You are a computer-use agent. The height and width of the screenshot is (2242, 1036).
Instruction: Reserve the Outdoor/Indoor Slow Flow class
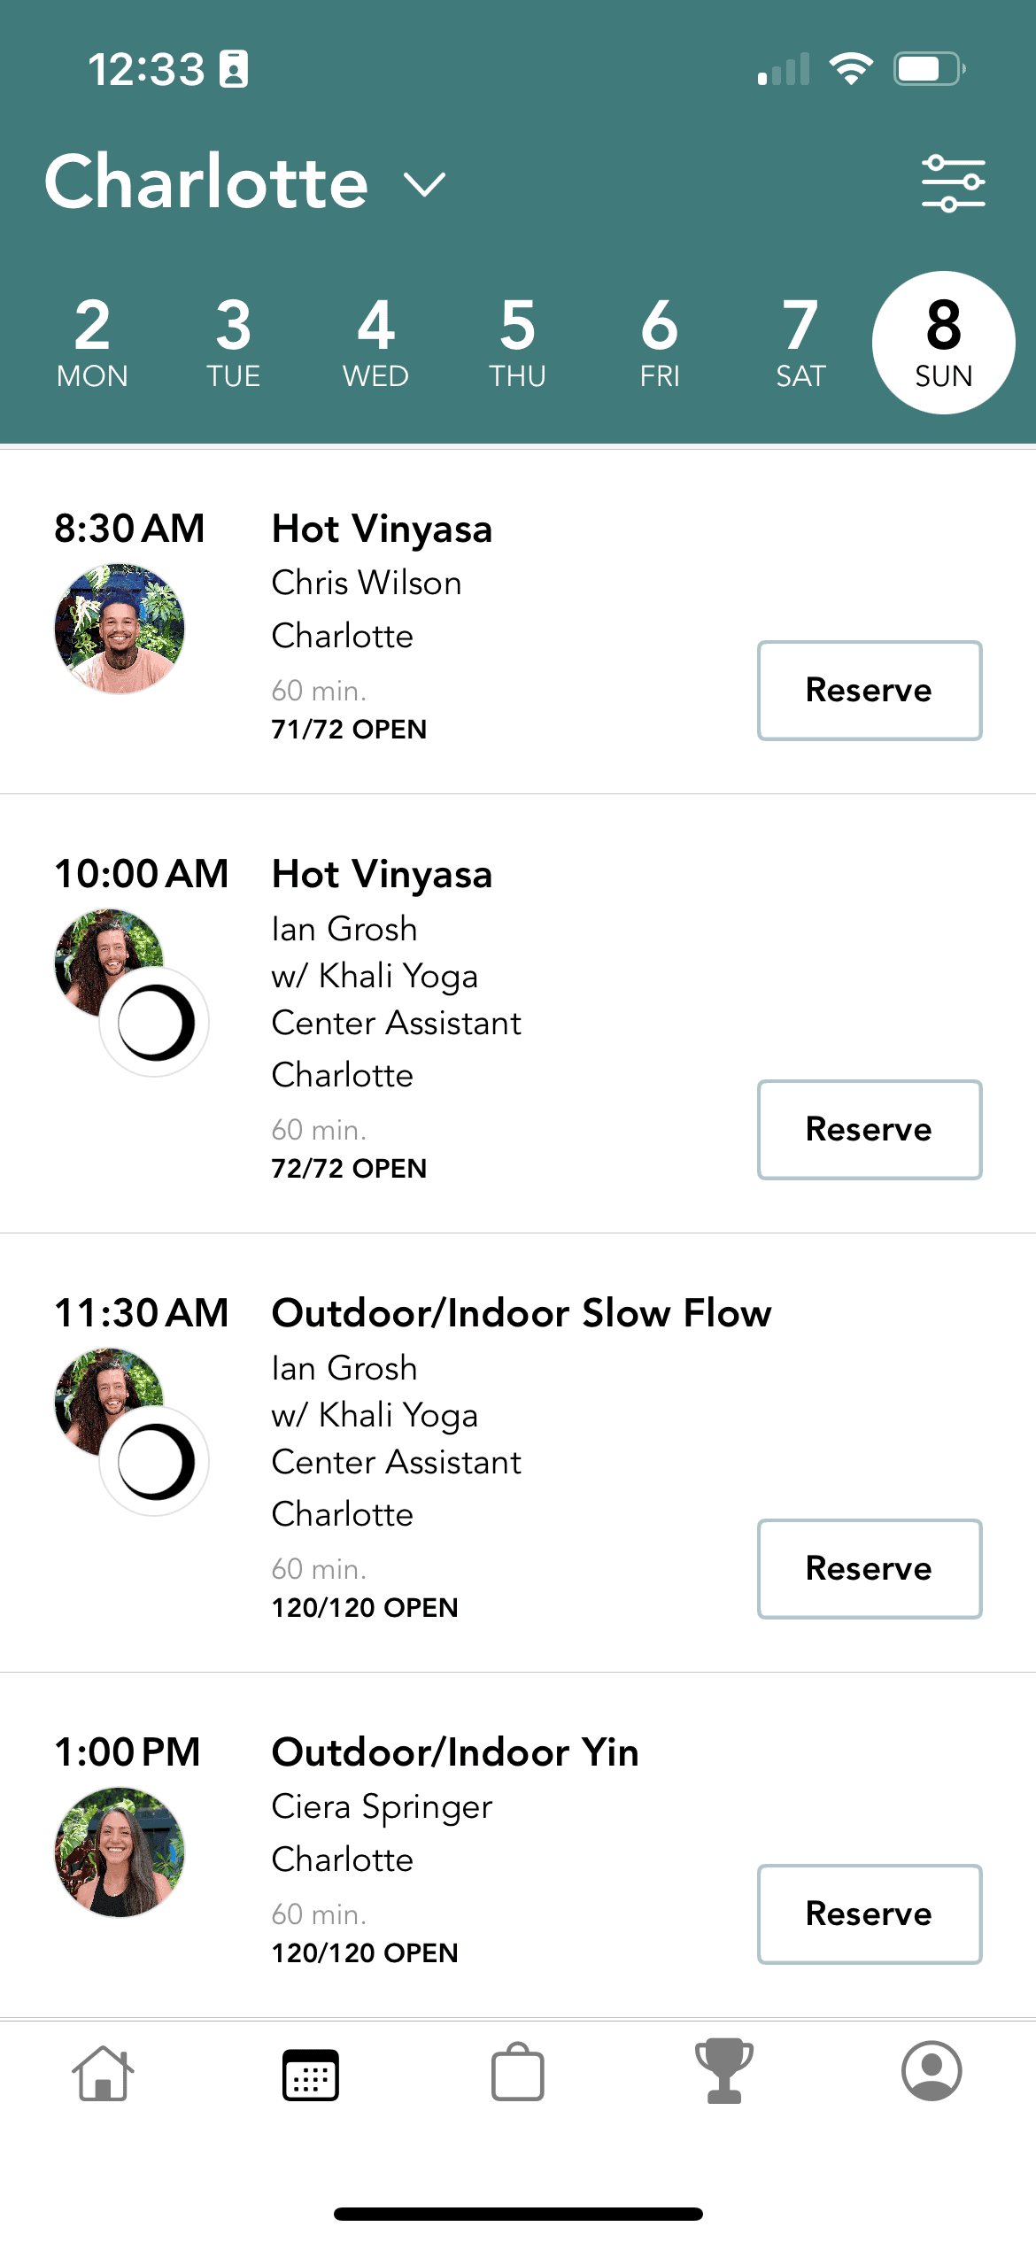point(870,1569)
